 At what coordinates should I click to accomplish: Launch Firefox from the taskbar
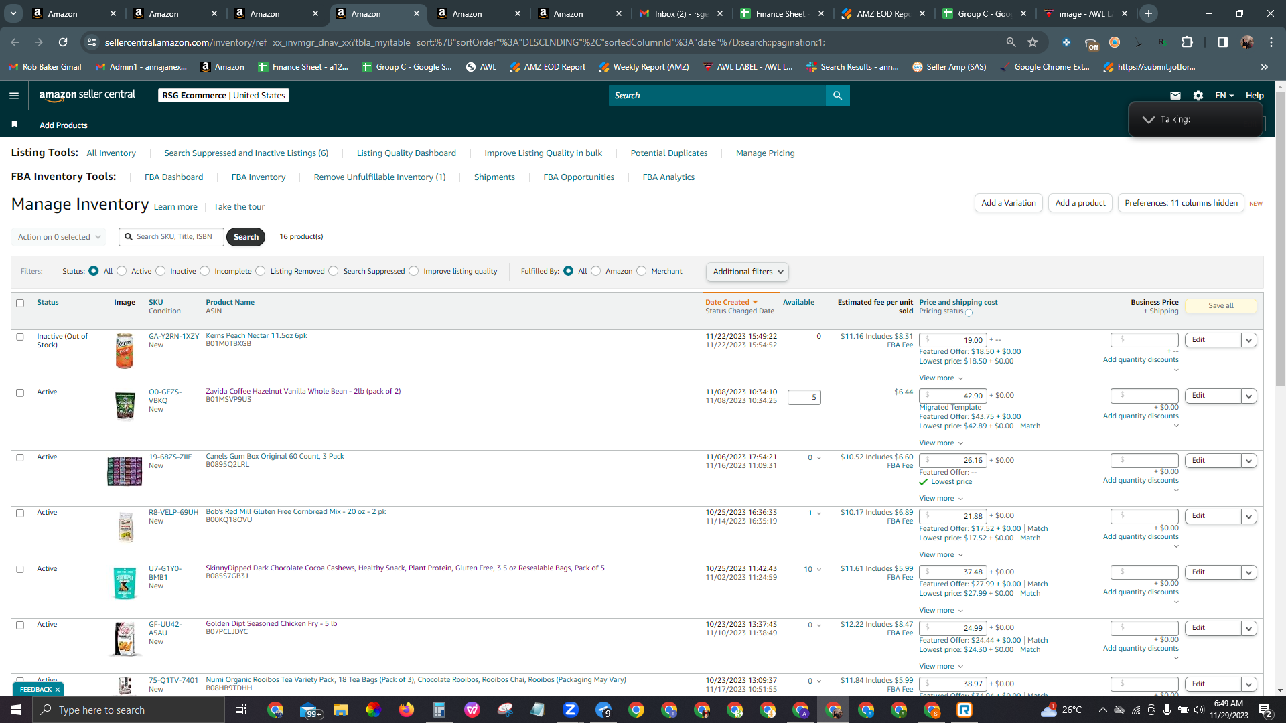pyautogui.click(x=406, y=710)
